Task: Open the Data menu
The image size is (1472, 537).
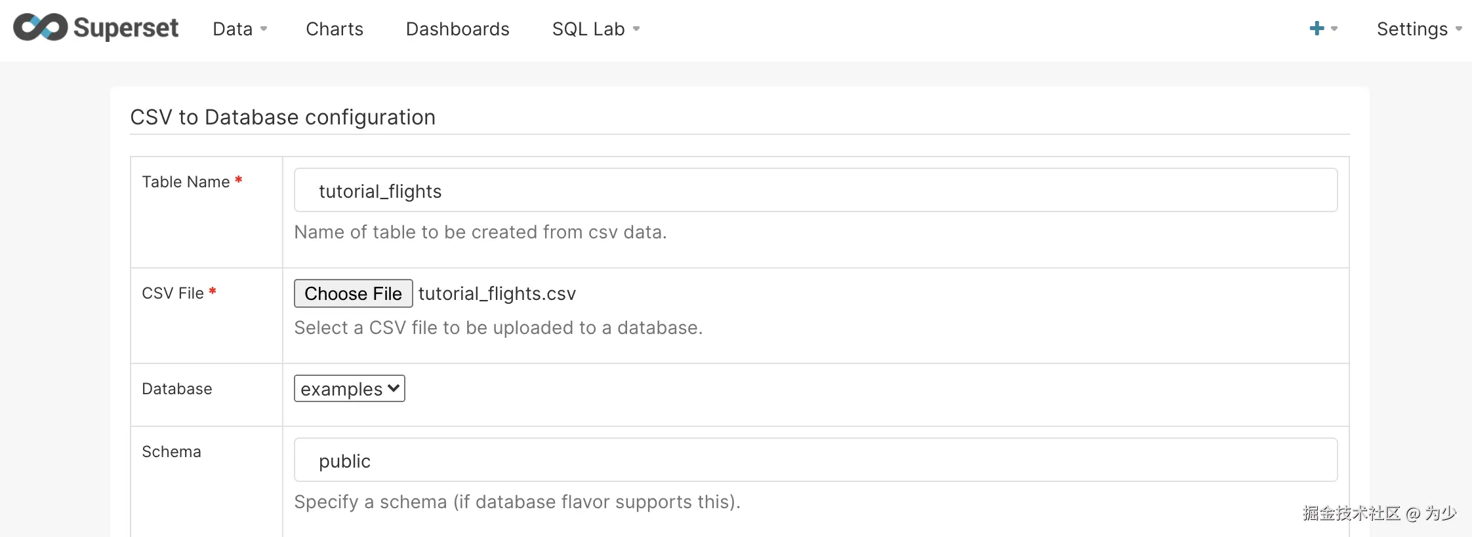Action: click(x=233, y=29)
